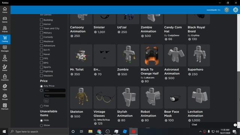Viewport: 240px width, 135px height.
Task: Open the notification center icon
Action: 234,132
